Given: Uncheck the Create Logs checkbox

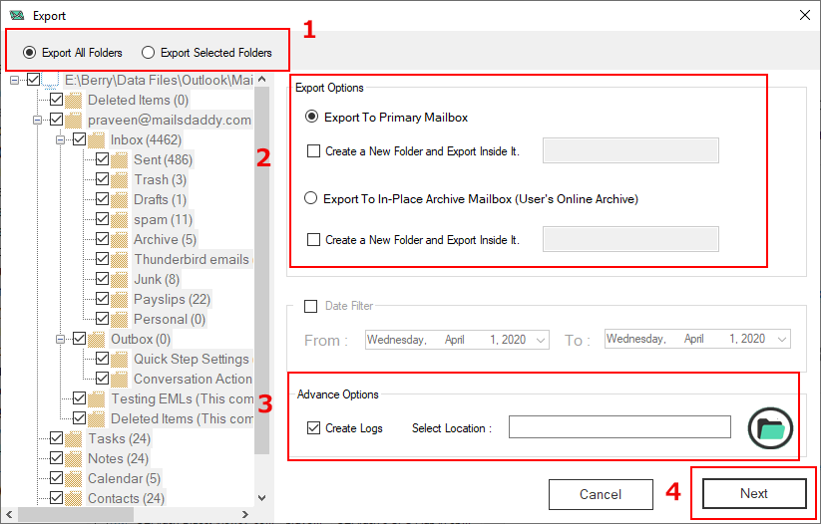Looking at the screenshot, I should click(313, 428).
